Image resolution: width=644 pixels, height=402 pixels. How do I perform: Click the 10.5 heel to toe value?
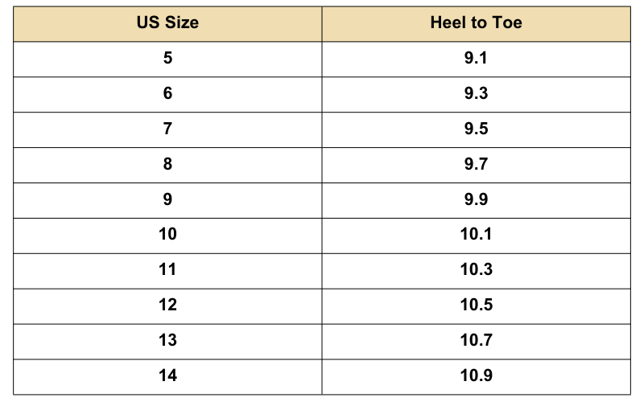click(476, 305)
